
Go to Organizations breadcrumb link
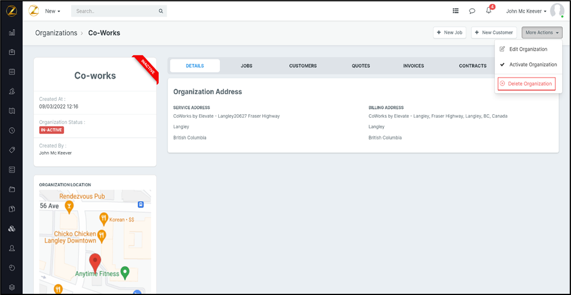[x=56, y=33]
